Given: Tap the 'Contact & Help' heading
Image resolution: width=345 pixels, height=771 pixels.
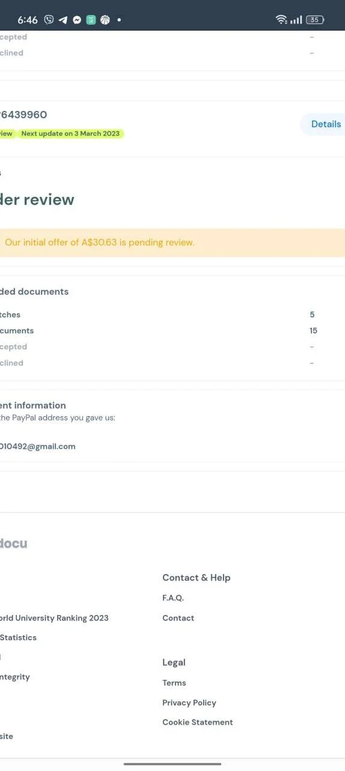Looking at the screenshot, I should (x=197, y=578).
